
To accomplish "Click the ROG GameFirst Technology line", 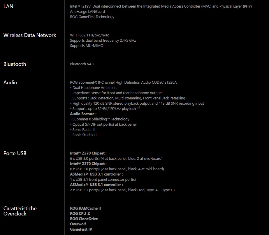I will coord(92,17).
